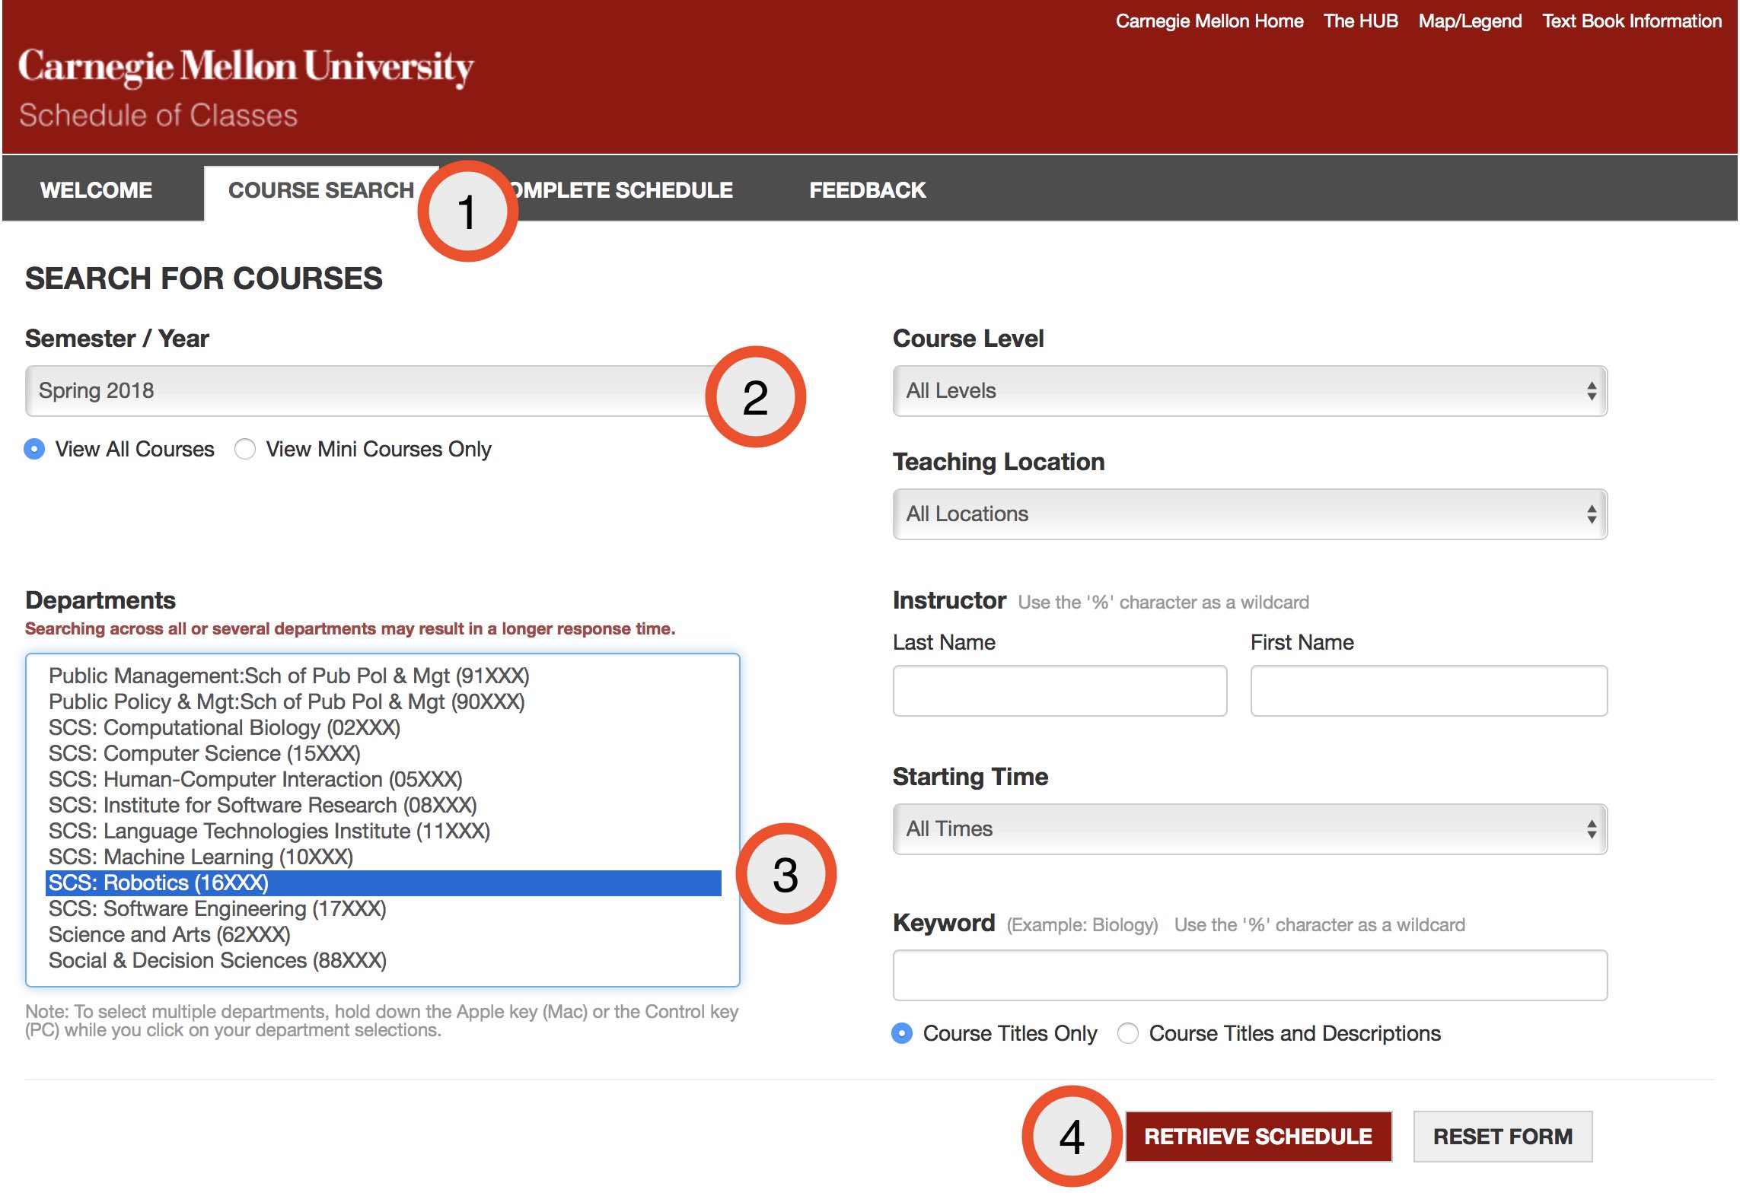Viewport: 1740px width, 1199px height.
Task: Click the instructor Last Name field
Action: pyautogui.click(x=1060, y=691)
